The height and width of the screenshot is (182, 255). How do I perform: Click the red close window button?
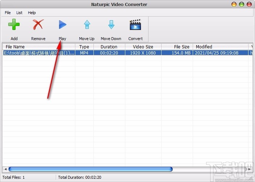click(x=249, y=4)
